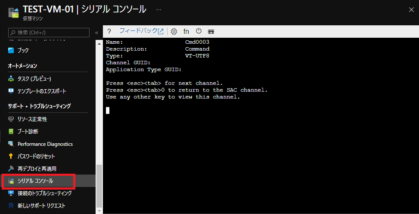Click the sidebar scrollbar thumb
The height and width of the screenshot is (214, 419).
[x=99, y=186]
